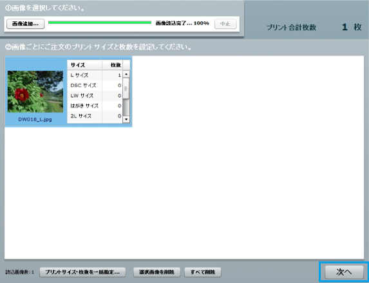Image resolution: width=369 pixels, height=283 pixels.
Task: Proceed with the 次へ button
Action: [344, 272]
